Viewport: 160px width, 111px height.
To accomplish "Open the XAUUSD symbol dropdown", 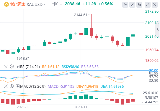I will coord(45,4).
